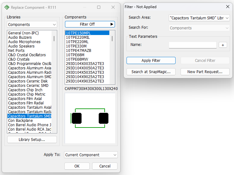Open the Filter Off arrow button
This screenshot has width=234, height=175.
[x=90, y=24]
